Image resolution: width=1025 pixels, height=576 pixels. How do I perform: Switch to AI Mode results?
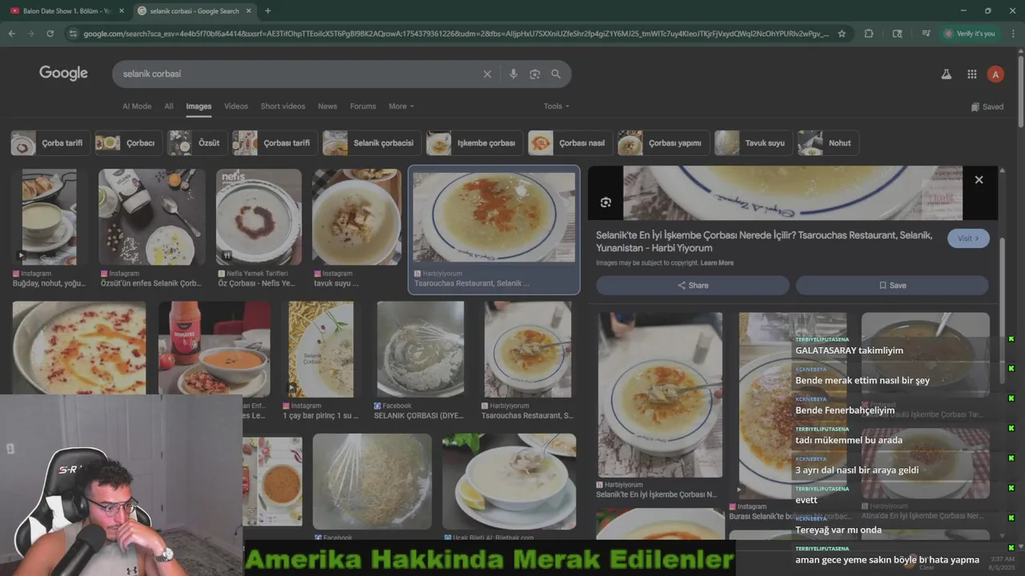click(x=137, y=106)
